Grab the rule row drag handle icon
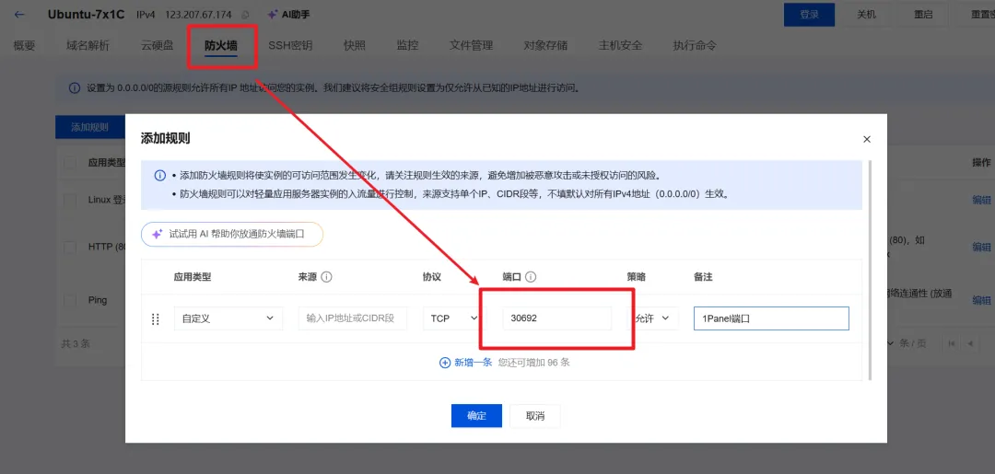The width and height of the screenshot is (995, 474). click(156, 318)
